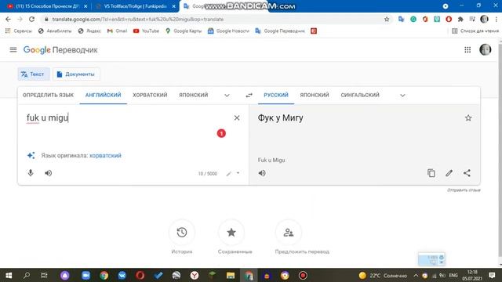Screen dimensions: 502x282
Task: Suggest an edit with pencil icon
Action: [x=449, y=173]
